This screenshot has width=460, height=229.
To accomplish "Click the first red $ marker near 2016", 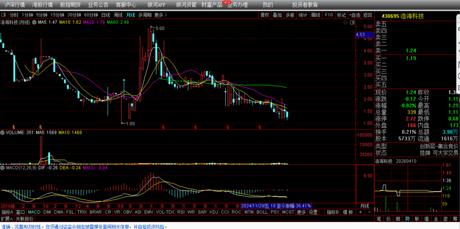I will tap(13, 127).
